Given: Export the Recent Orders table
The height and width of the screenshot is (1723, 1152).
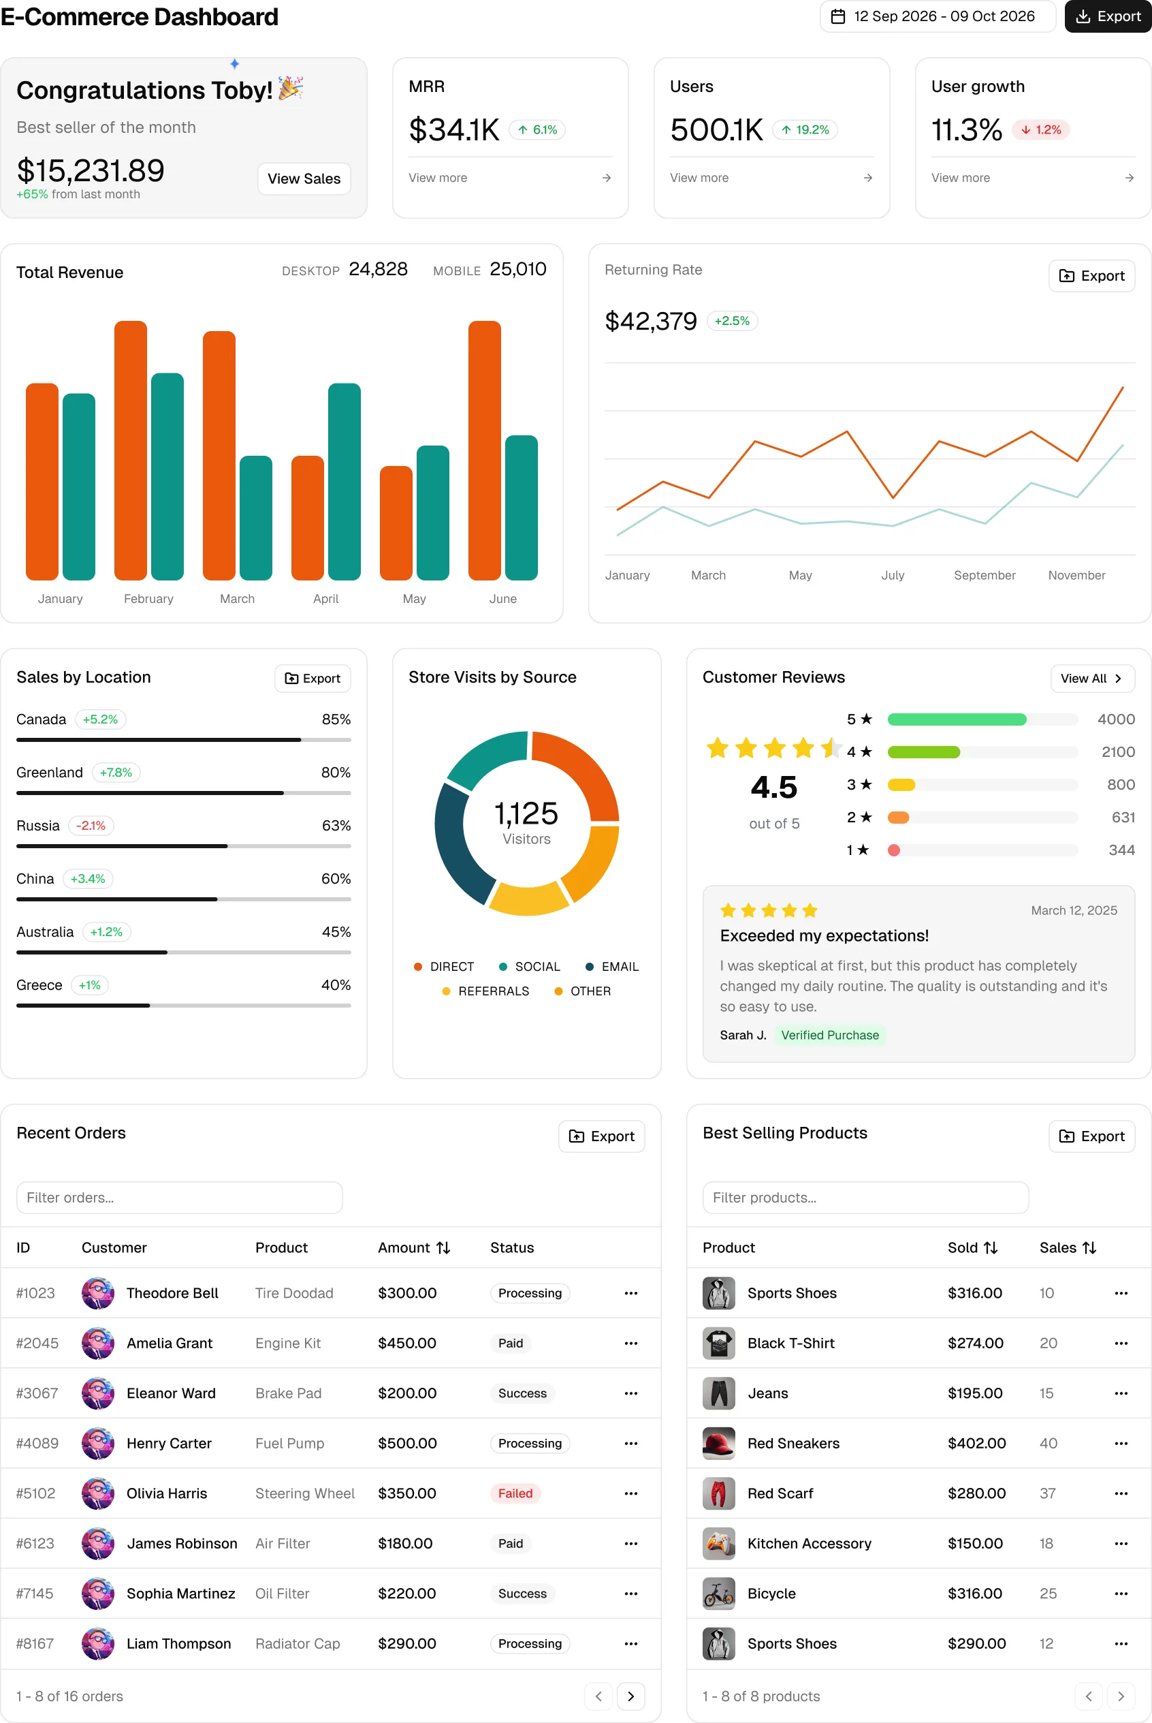Looking at the screenshot, I should tap(601, 1136).
